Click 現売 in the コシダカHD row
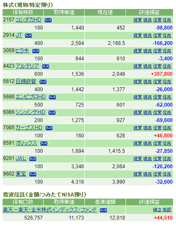The height and width of the screenshot is (226, 176). [x=147, y=20]
